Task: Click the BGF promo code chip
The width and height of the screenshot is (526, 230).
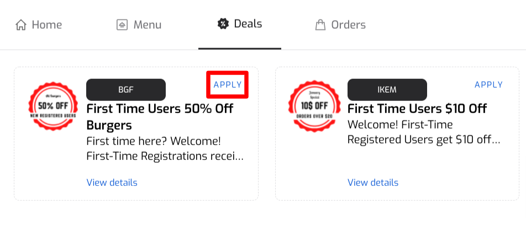Action: (126, 90)
